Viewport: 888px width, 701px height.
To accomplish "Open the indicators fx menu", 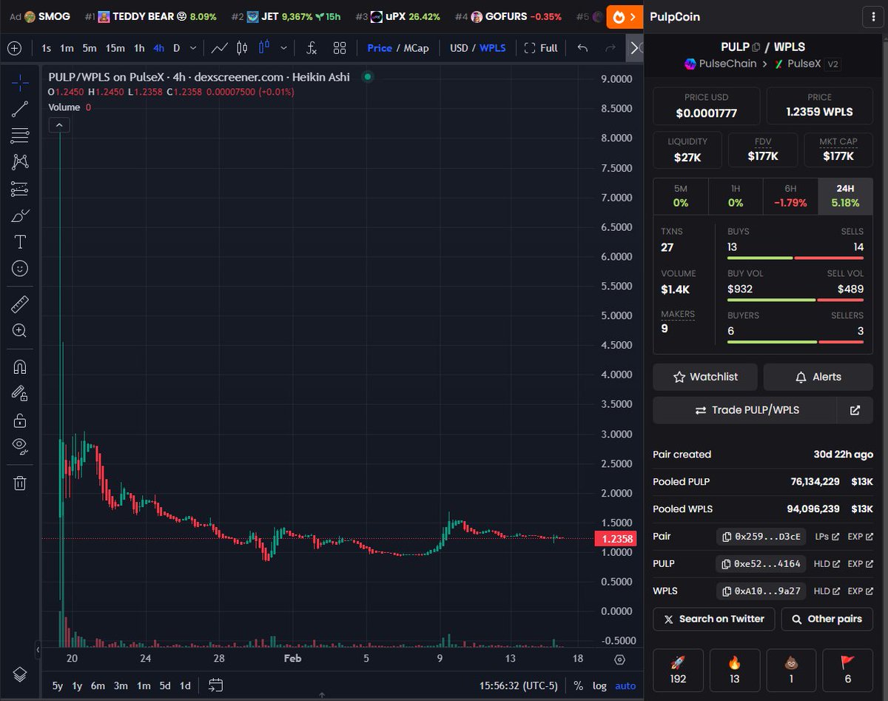I will pos(312,48).
